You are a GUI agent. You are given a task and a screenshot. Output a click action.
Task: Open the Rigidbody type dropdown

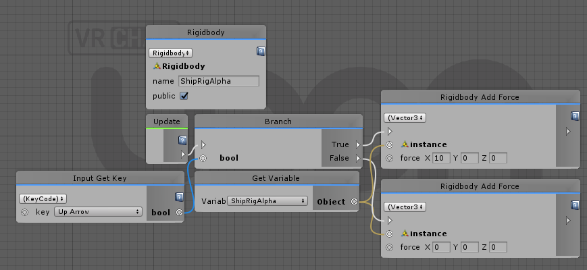point(170,53)
